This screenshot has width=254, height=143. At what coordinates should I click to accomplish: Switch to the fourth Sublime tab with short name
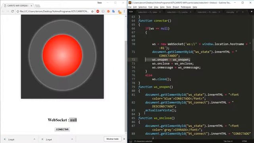[x=230, y=12]
